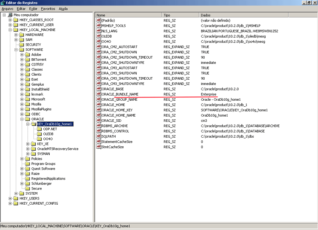Image resolution: width=318 pixels, height=230 pixels.
Task: Select the HKEY_CURRENT_CONFIG key
Action: 39,203
